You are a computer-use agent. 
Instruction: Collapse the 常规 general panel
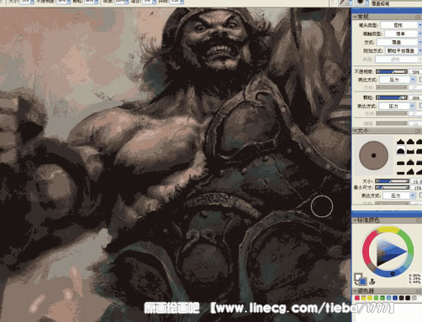pos(355,17)
